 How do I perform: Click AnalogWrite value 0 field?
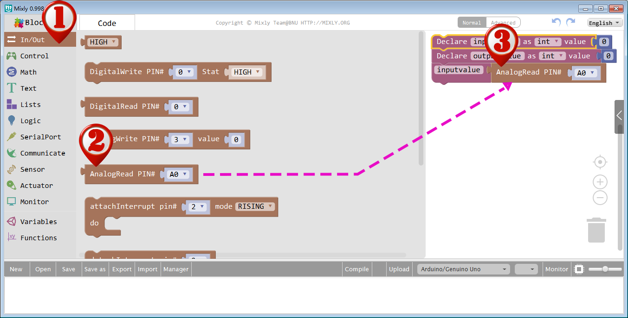236,139
